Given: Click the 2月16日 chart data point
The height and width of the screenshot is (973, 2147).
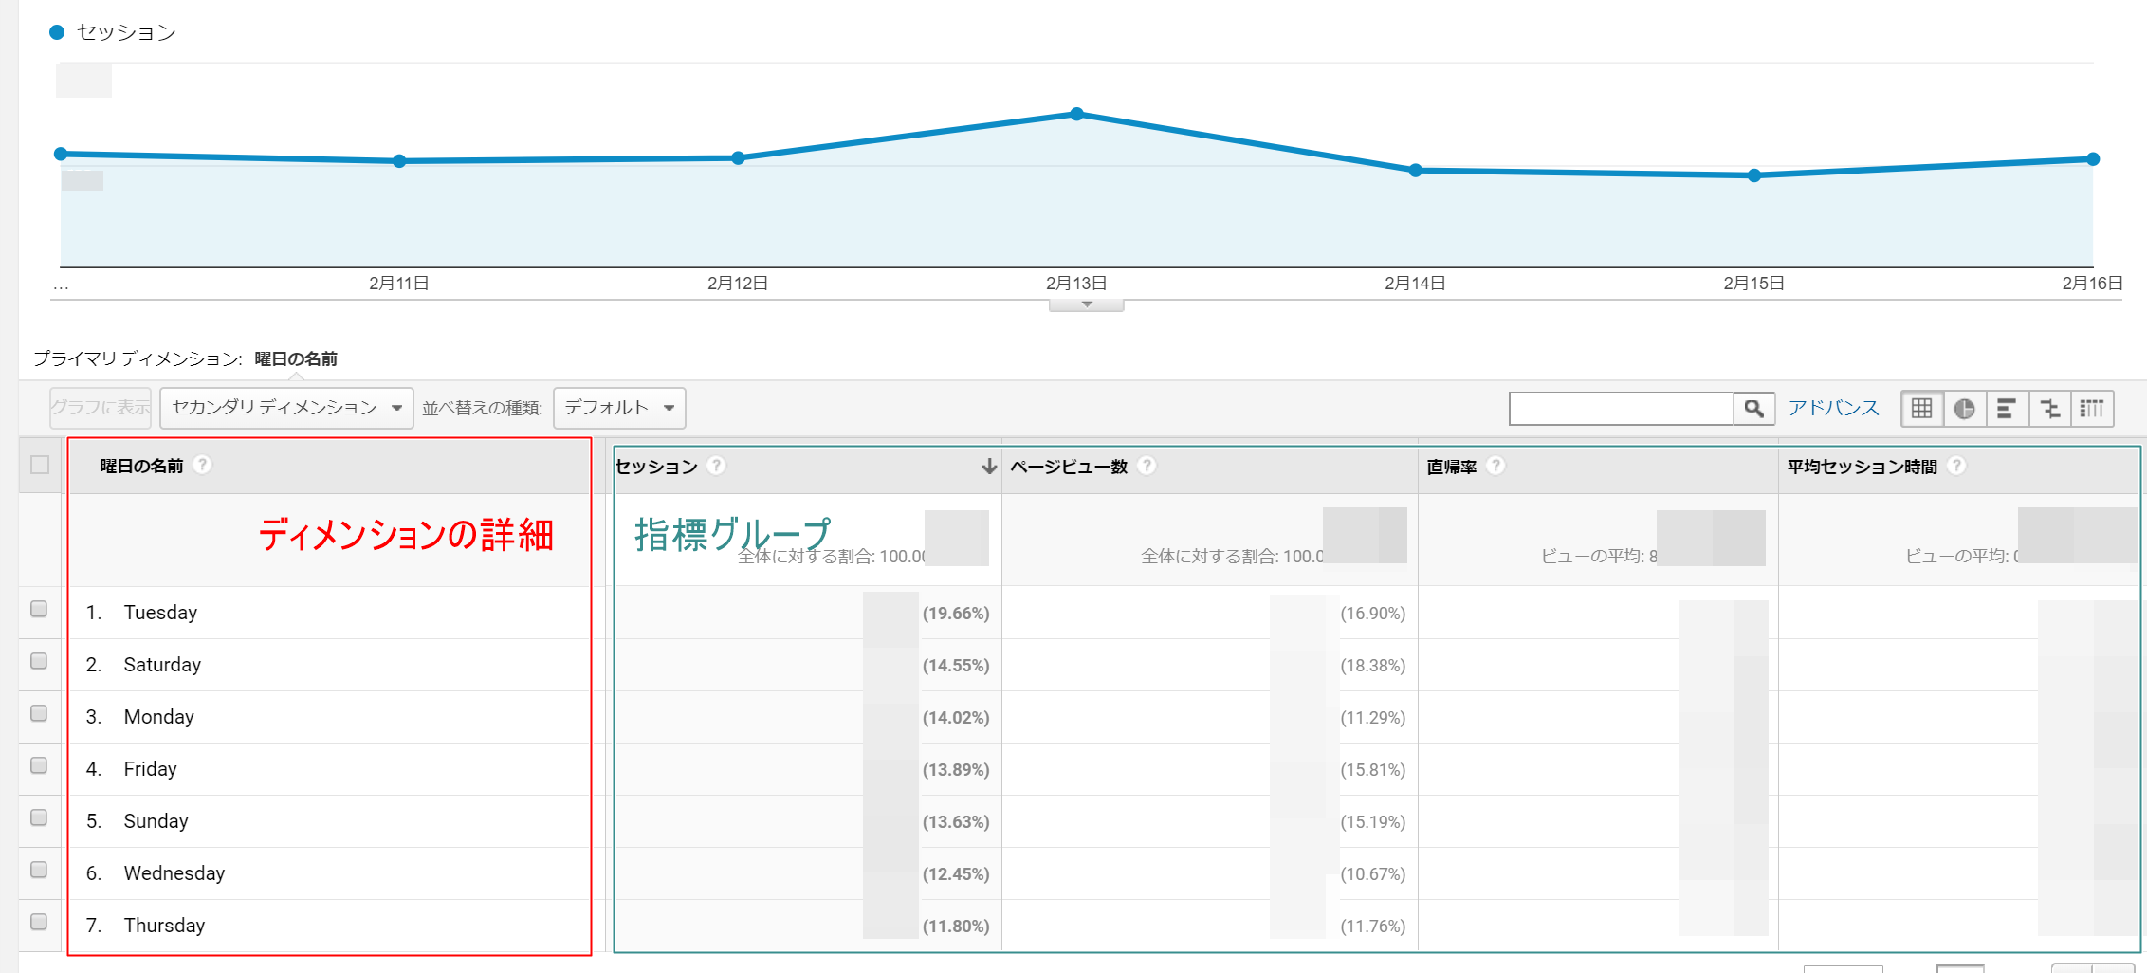Looking at the screenshot, I should 2093,159.
